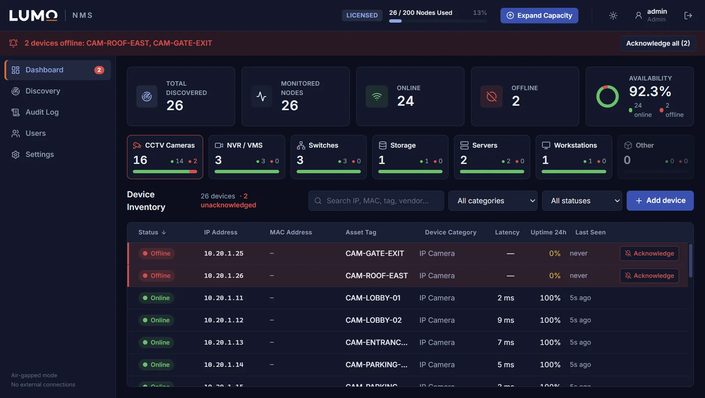This screenshot has height=398, width=705.
Task: Open the All categories dropdown
Action: click(493, 201)
